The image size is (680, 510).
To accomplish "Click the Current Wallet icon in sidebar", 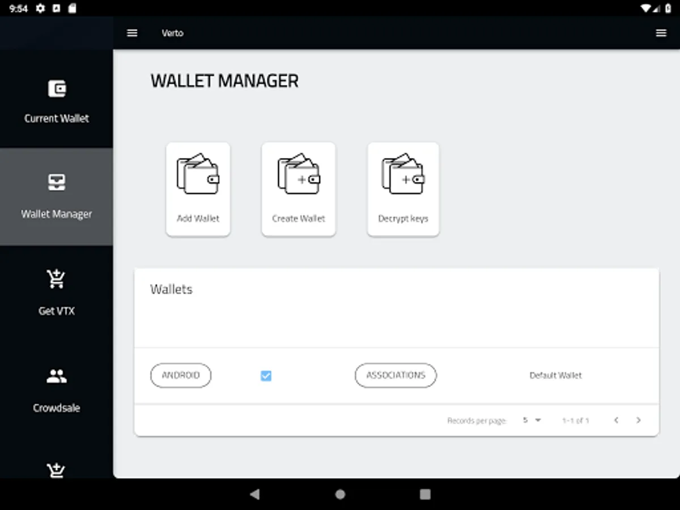I will coord(57,88).
